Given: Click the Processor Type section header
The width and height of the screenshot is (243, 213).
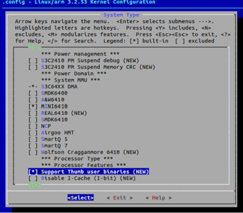Looking at the screenshot, I should (77, 159).
